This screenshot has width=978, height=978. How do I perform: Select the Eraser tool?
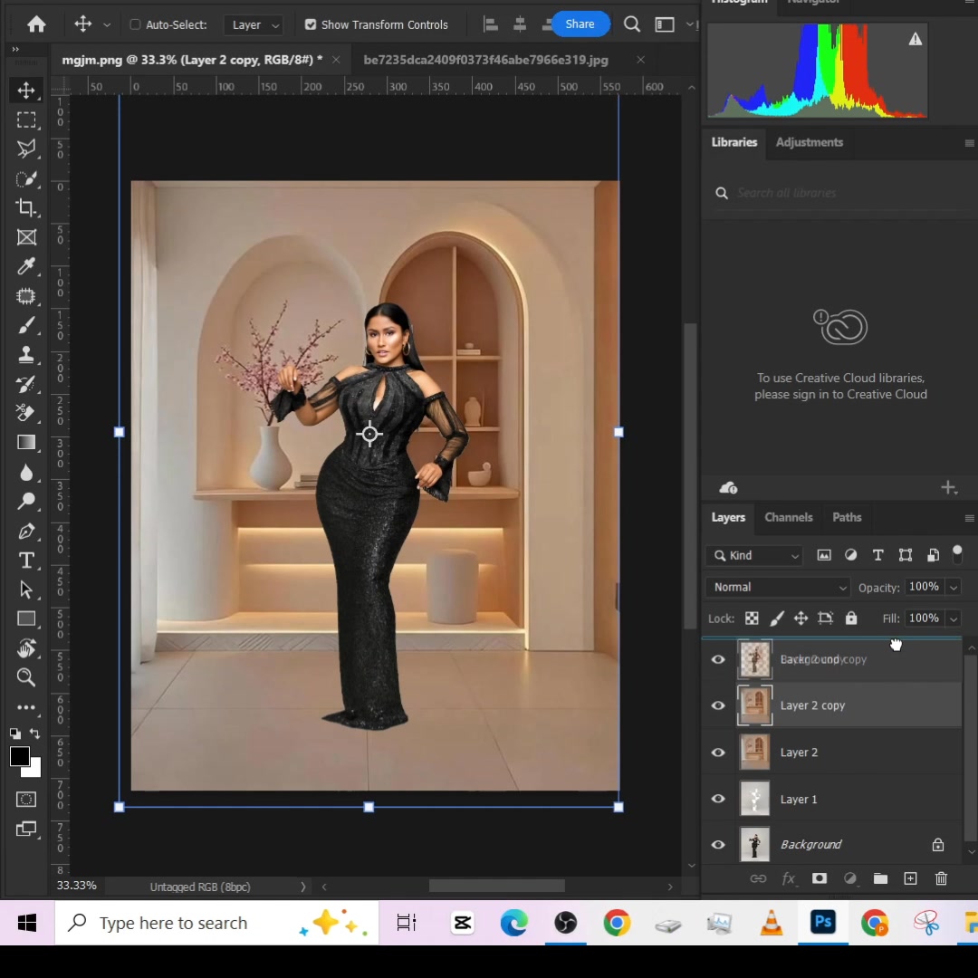click(x=26, y=413)
